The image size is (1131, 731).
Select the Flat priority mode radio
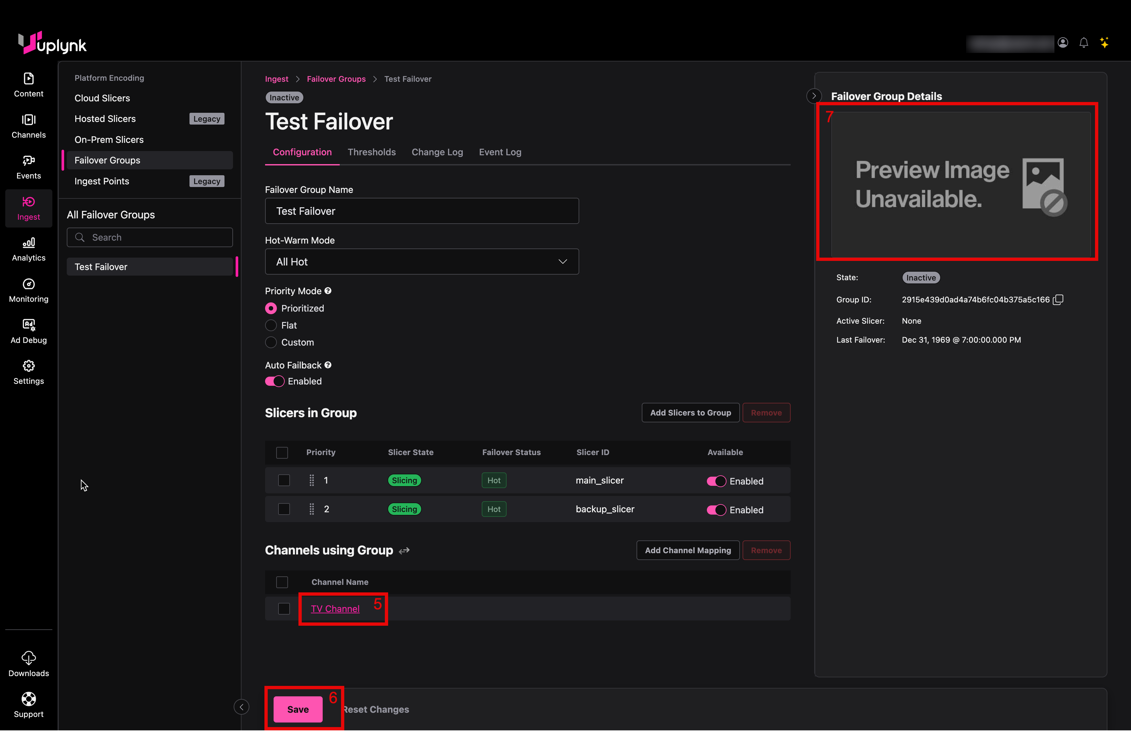point(271,325)
